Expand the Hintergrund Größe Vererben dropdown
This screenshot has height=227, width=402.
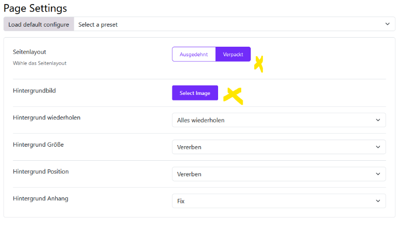coord(279,147)
